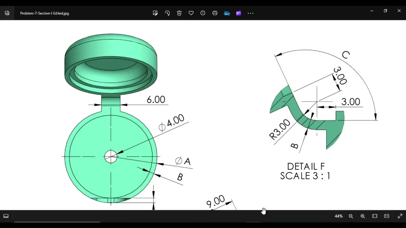
Task: Restore down the Photos window
Action: click(x=385, y=11)
